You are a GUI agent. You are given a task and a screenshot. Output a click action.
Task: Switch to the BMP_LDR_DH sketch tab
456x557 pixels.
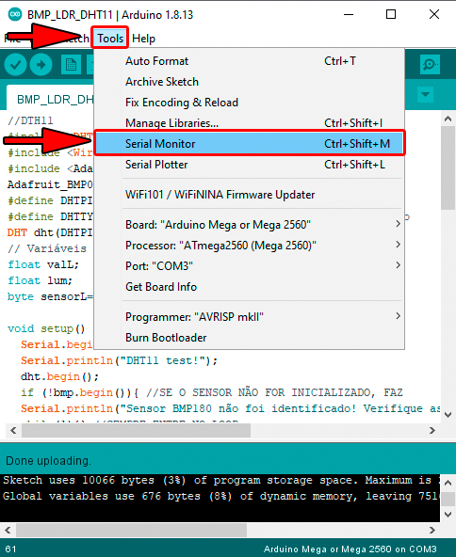point(51,99)
